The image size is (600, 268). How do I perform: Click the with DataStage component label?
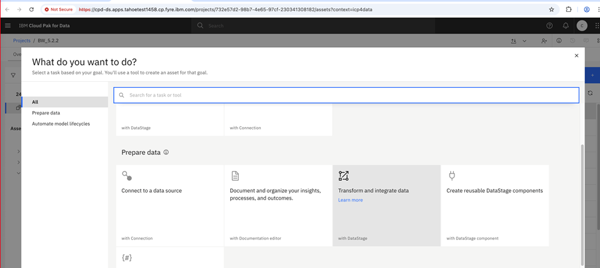(472, 238)
